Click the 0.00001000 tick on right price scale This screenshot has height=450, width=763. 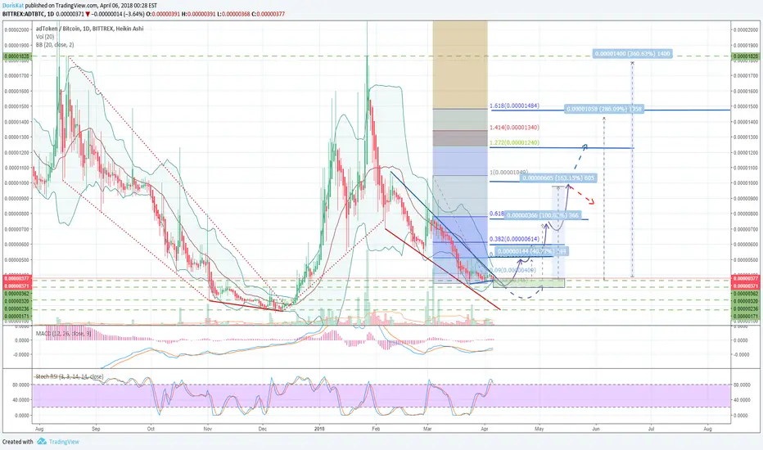[744, 183]
